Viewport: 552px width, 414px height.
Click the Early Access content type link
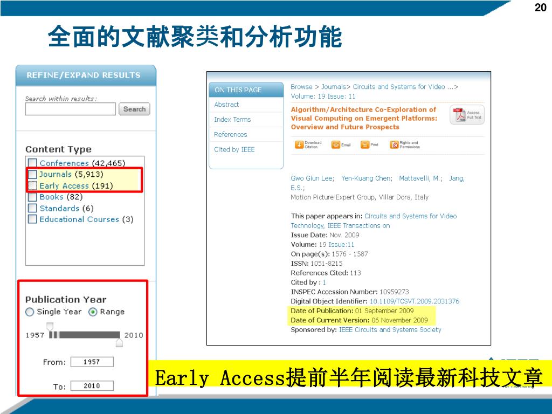pos(64,186)
